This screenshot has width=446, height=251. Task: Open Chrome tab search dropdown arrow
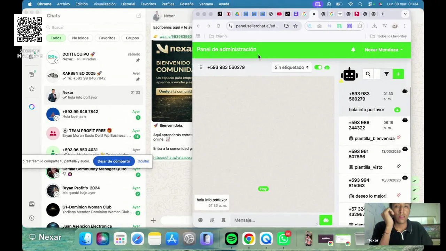coord(405,14)
